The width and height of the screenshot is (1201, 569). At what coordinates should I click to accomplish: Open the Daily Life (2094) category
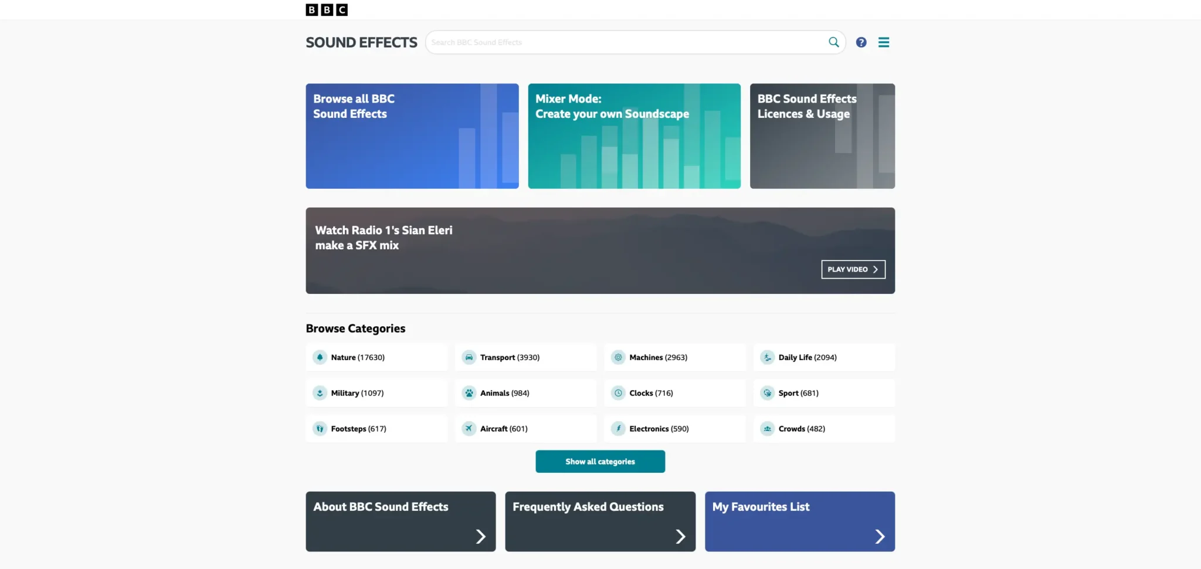click(824, 357)
